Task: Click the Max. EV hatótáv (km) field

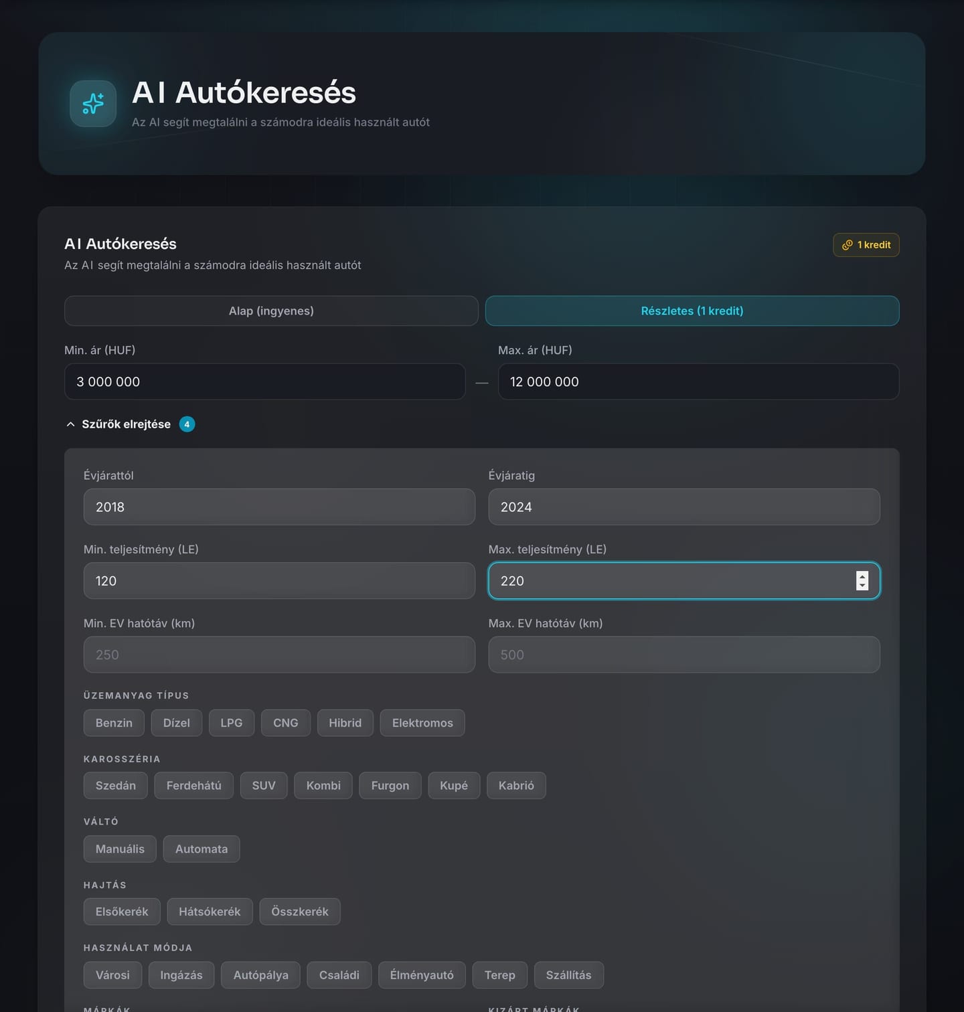Action: point(684,655)
